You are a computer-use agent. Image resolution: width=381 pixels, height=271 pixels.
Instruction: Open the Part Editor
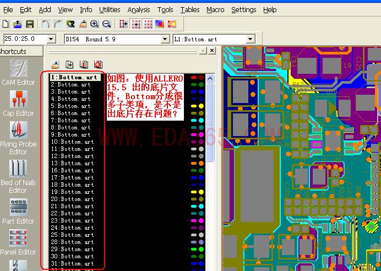pos(18,211)
